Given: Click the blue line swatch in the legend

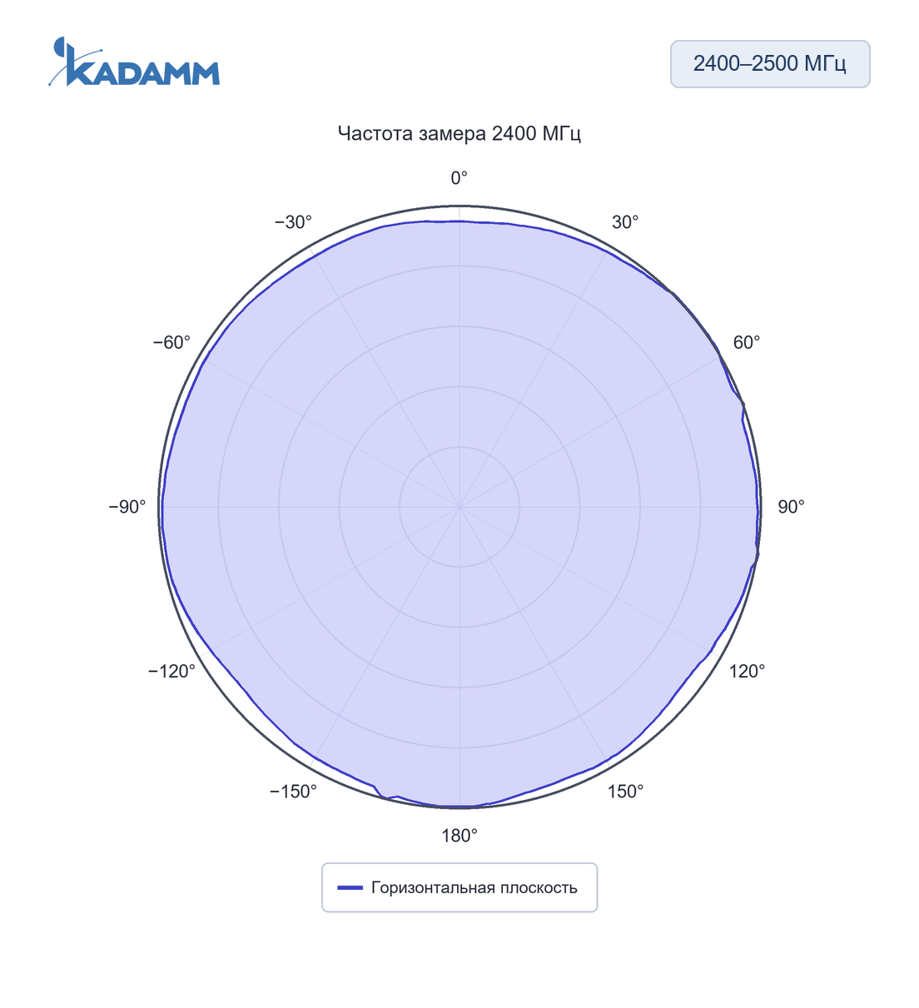Looking at the screenshot, I should tap(350, 887).
